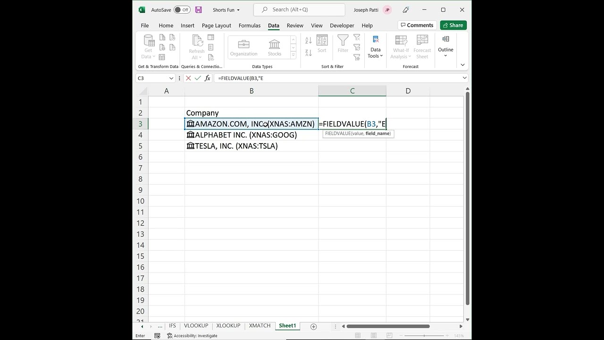Click the macro recording status bar icon
Screen dimensions: 604x340
157,336
